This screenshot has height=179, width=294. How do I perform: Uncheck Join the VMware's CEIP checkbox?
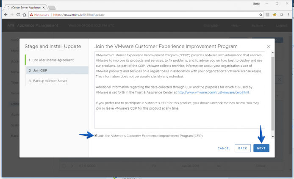point(96,135)
